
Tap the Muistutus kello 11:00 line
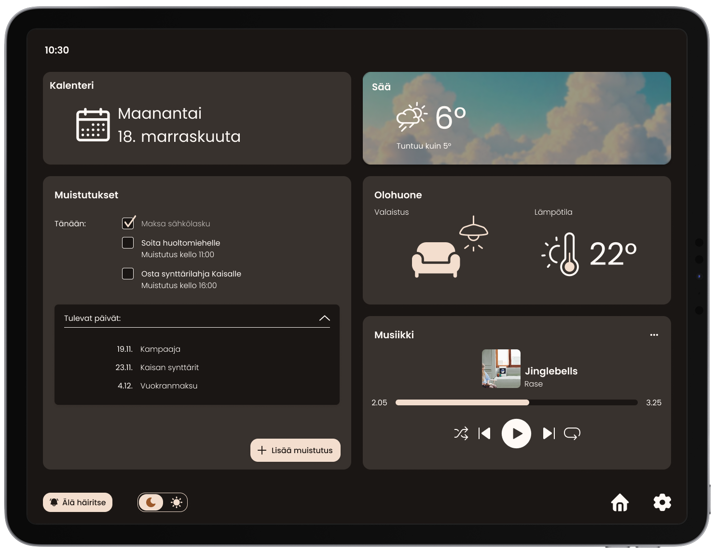click(x=178, y=254)
